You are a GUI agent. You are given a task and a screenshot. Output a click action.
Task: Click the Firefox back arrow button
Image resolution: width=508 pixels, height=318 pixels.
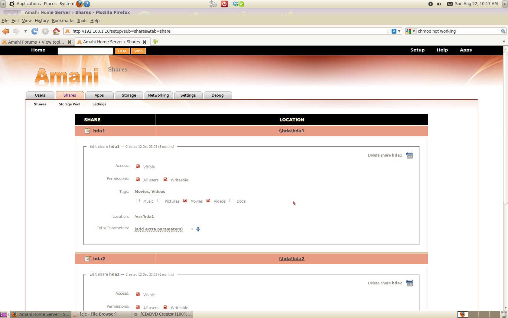coord(5,31)
